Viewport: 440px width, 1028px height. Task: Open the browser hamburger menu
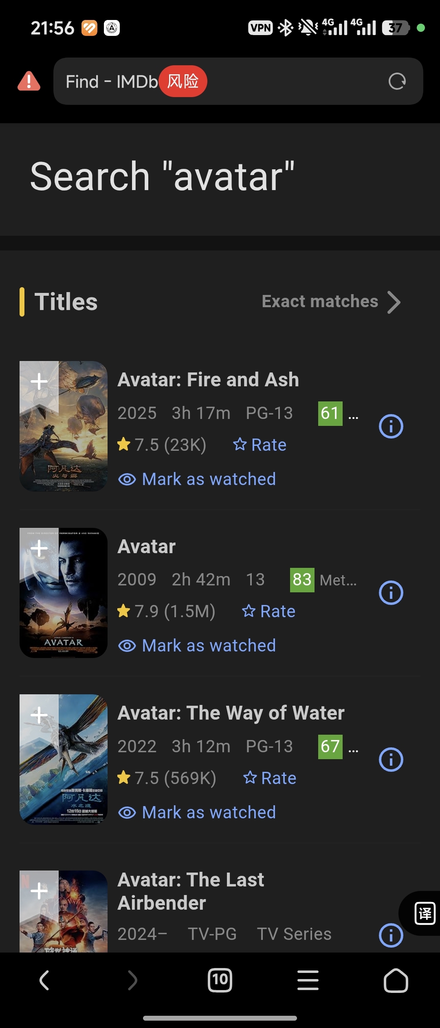coord(308,980)
